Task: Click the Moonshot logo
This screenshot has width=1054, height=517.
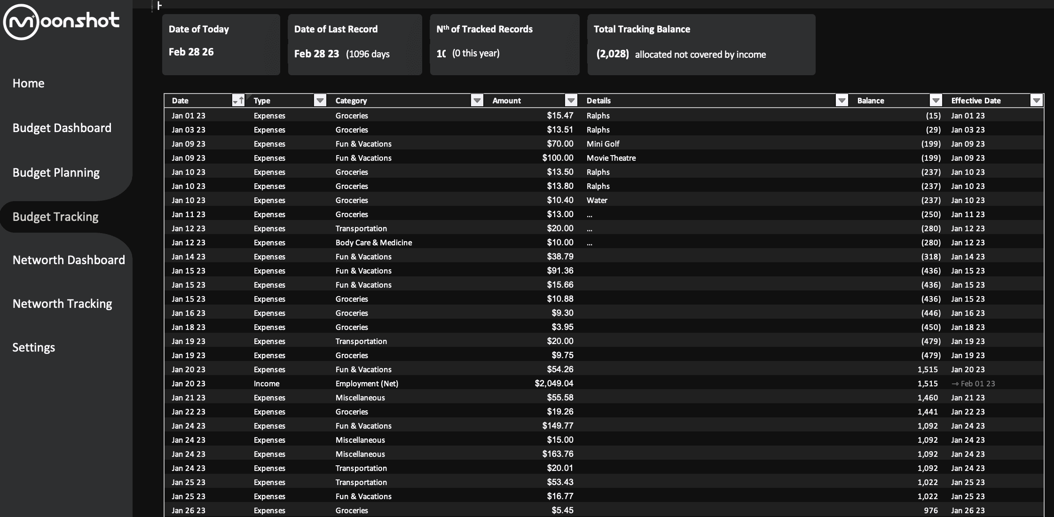Action: (x=61, y=21)
